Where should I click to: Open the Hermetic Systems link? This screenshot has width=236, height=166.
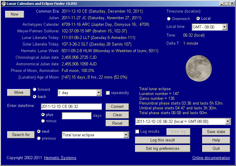60,158
